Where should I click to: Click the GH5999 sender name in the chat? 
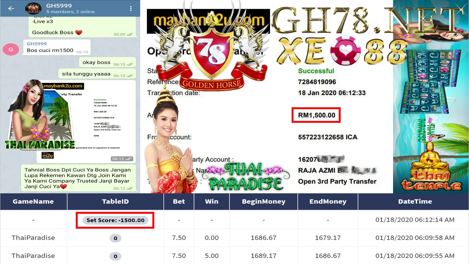37,44
